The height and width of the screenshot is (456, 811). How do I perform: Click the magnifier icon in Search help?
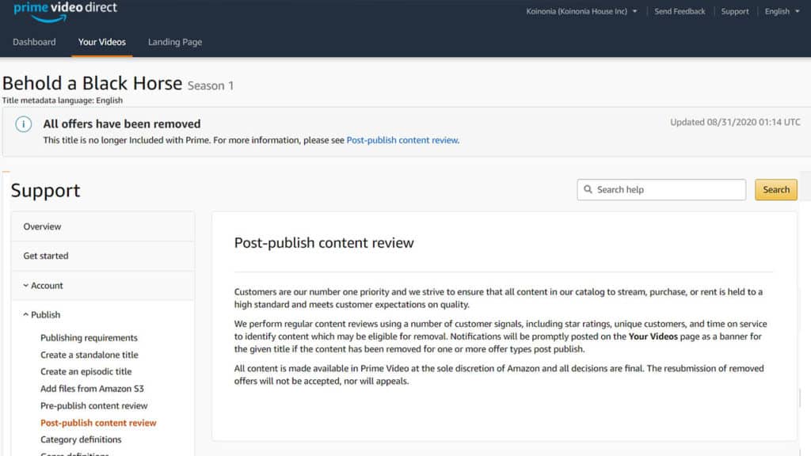click(588, 189)
